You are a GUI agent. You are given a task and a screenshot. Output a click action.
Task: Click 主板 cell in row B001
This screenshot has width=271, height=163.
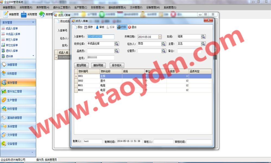[x=111, y=76]
